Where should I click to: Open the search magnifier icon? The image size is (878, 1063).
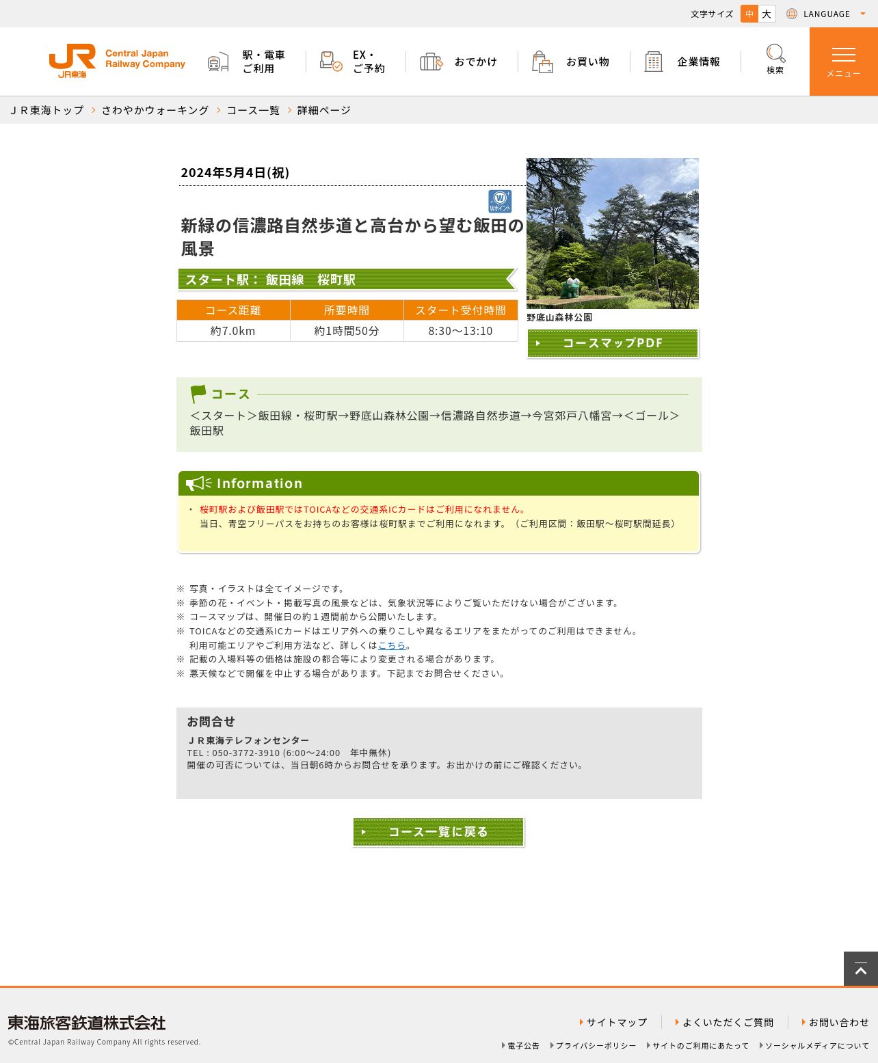click(x=775, y=53)
